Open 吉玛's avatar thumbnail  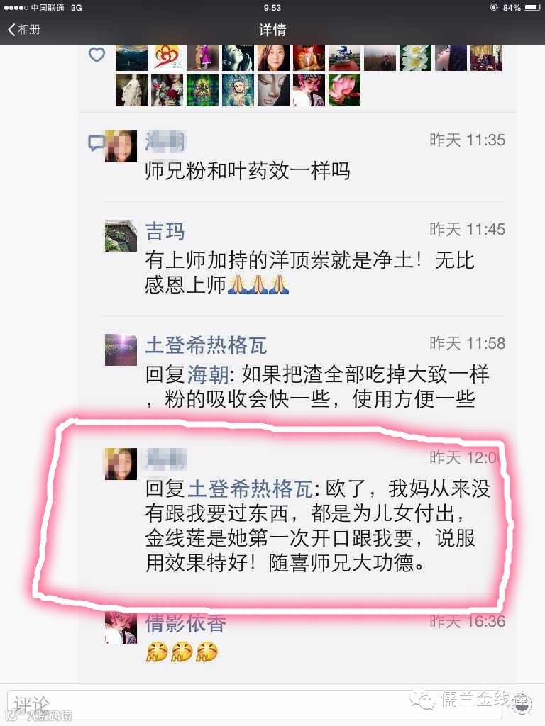click(121, 235)
